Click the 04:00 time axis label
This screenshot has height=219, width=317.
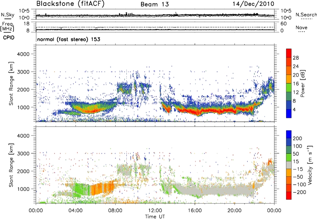tap(75, 211)
